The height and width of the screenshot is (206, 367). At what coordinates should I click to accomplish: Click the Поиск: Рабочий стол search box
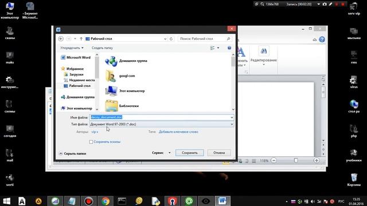[205, 39]
